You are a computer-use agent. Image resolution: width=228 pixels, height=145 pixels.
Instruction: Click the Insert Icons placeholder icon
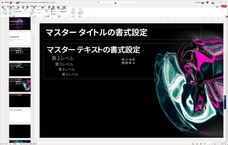point(133,63)
